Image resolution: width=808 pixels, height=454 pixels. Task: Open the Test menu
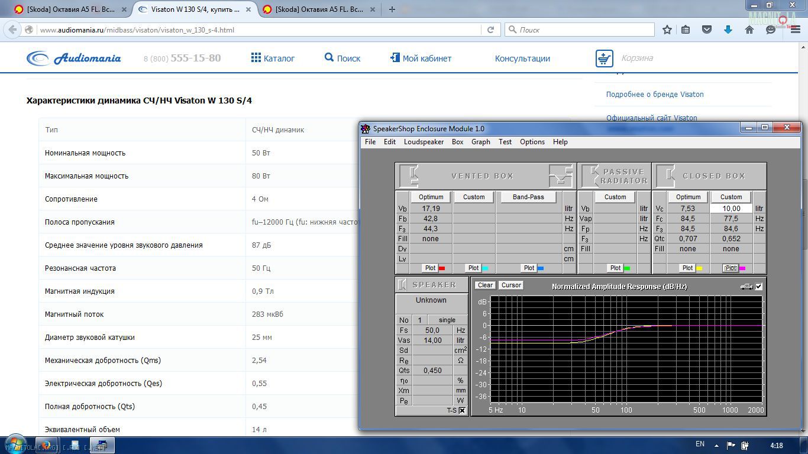505,142
